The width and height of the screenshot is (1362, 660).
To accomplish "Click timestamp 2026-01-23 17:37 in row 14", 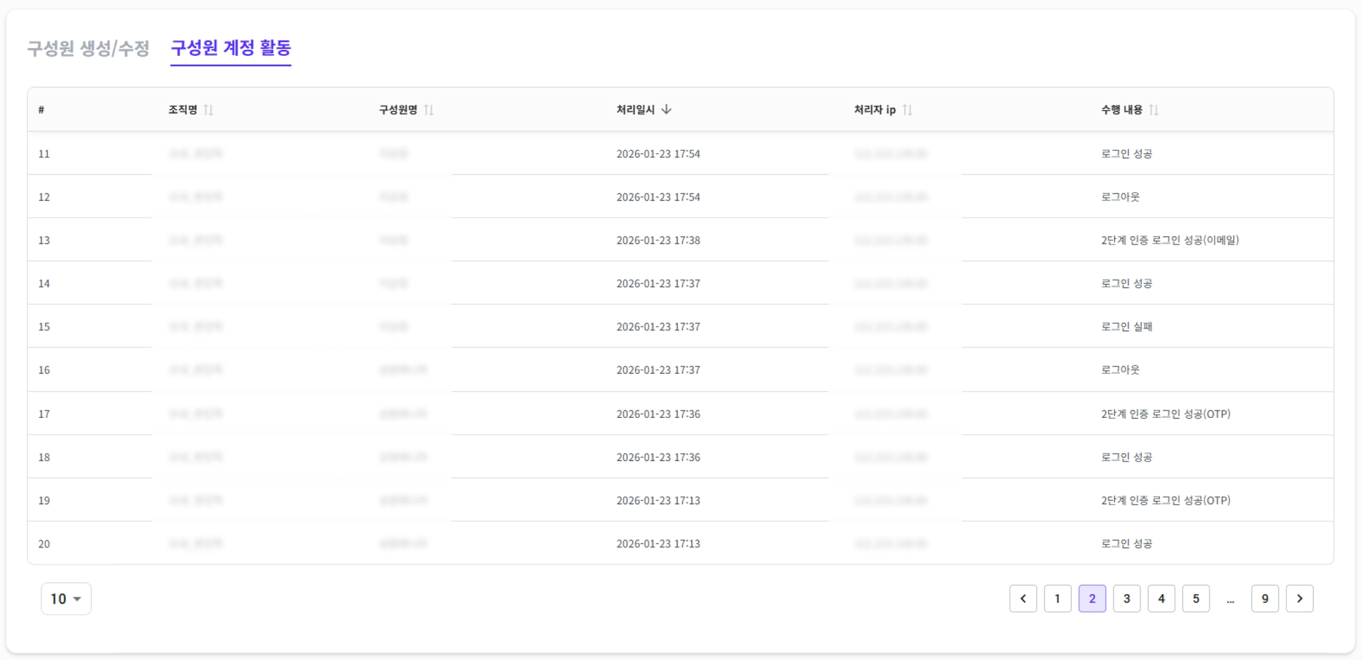I will (658, 283).
